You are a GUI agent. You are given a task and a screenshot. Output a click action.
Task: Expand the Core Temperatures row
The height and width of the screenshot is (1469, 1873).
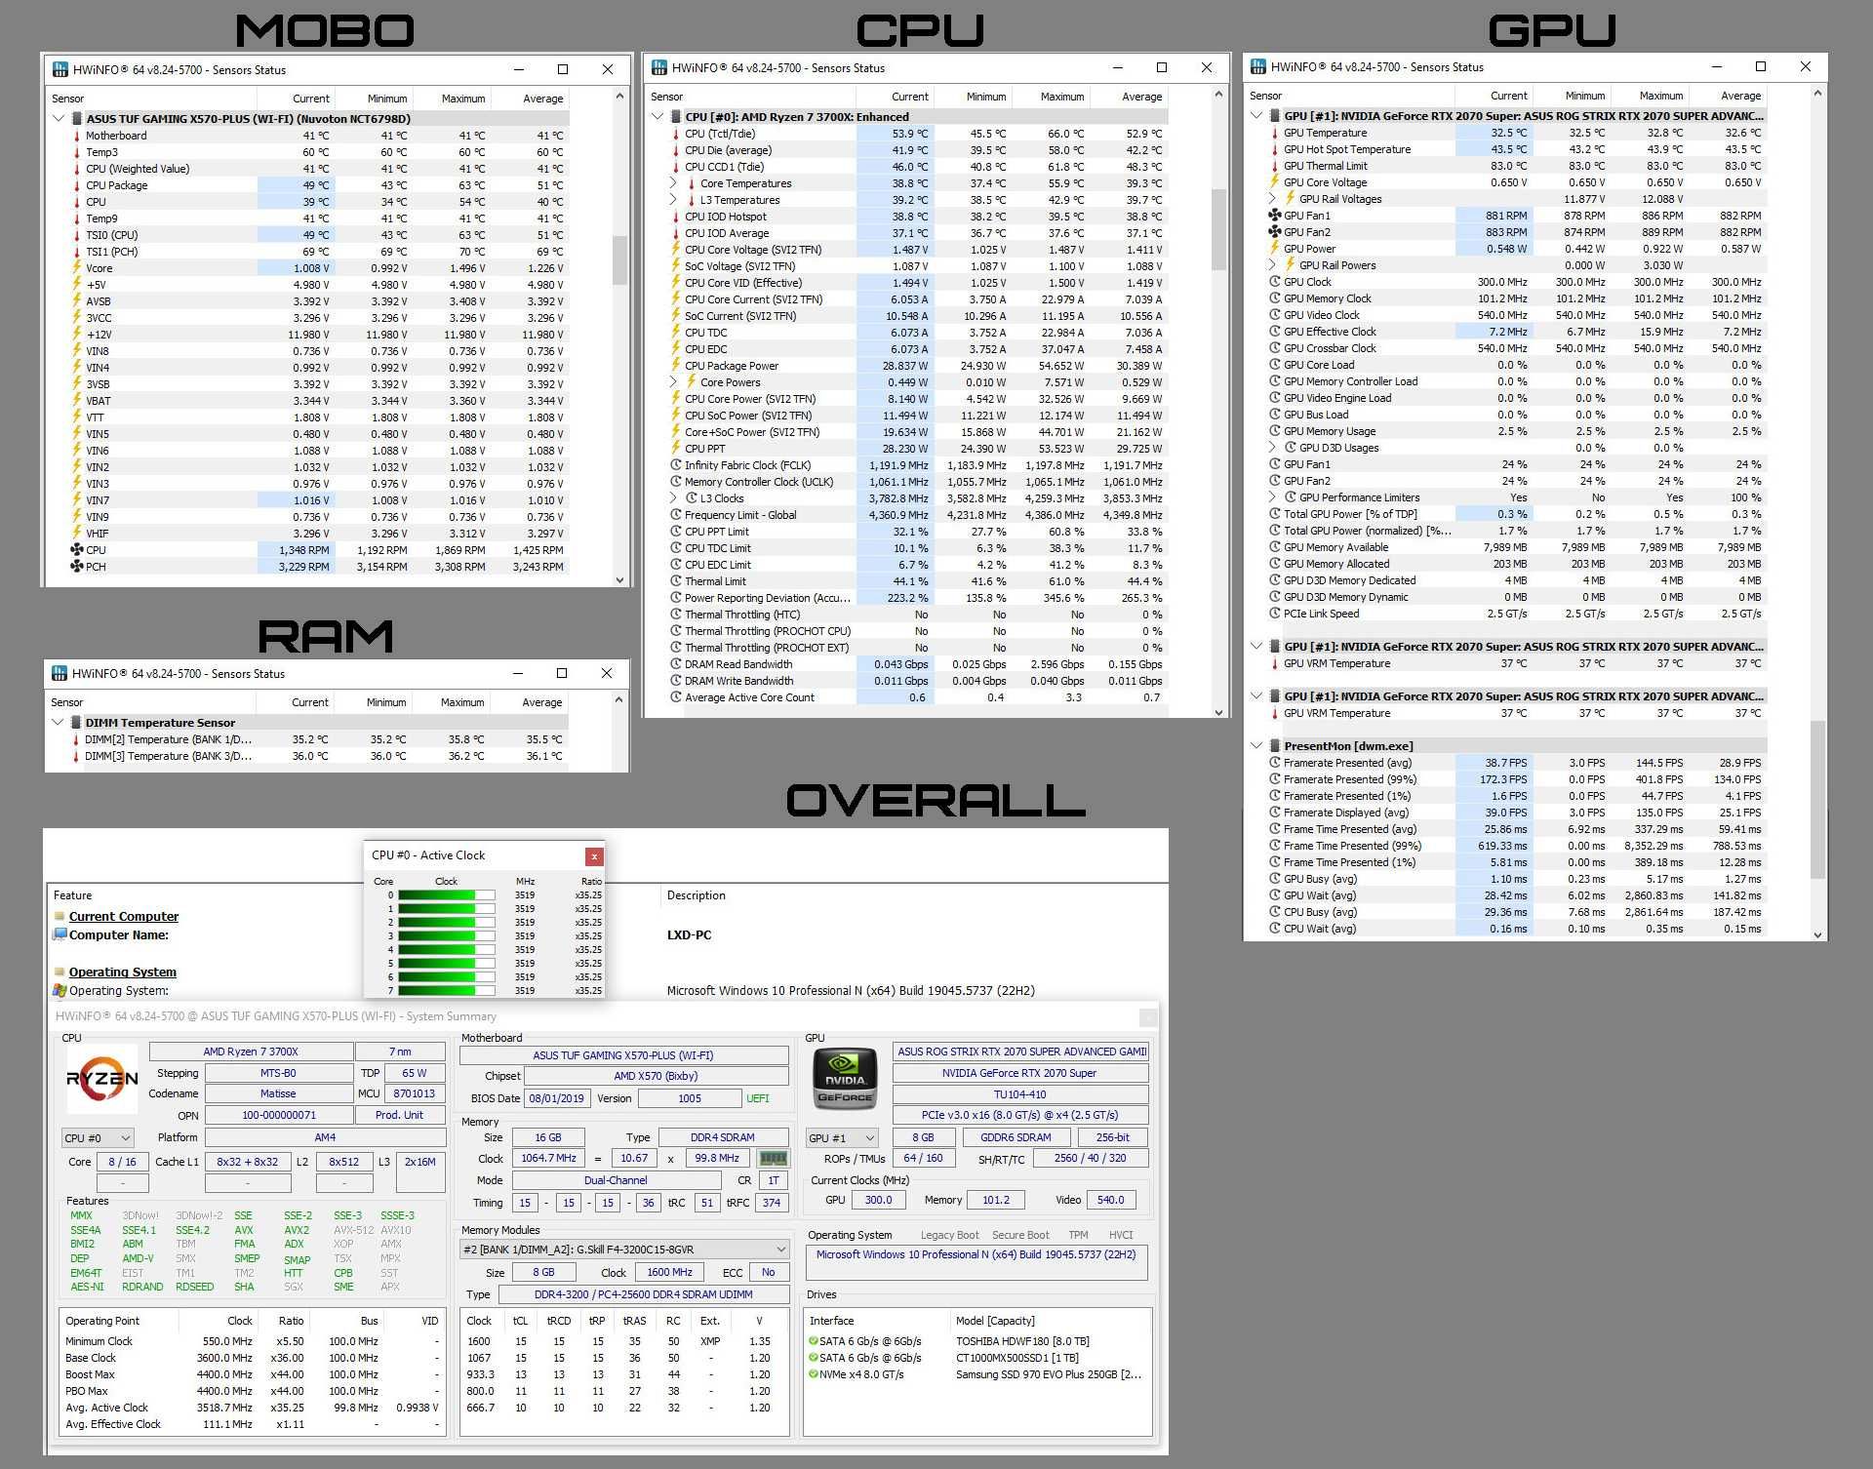pyautogui.click(x=673, y=183)
